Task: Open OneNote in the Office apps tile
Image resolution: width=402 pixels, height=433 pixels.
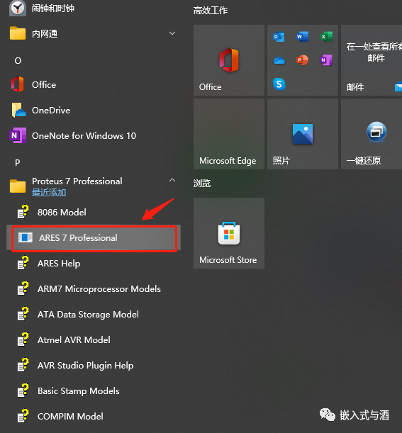Action: (x=326, y=60)
